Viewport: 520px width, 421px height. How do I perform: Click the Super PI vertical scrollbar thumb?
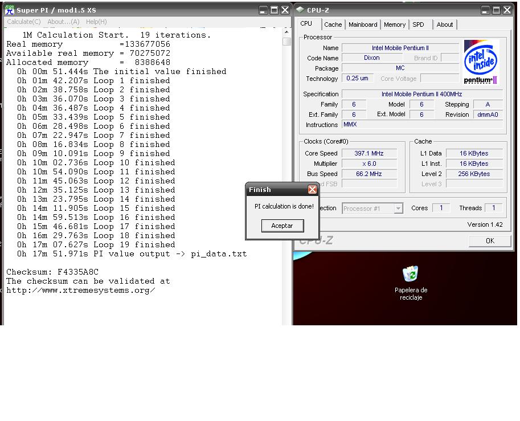[286, 41]
